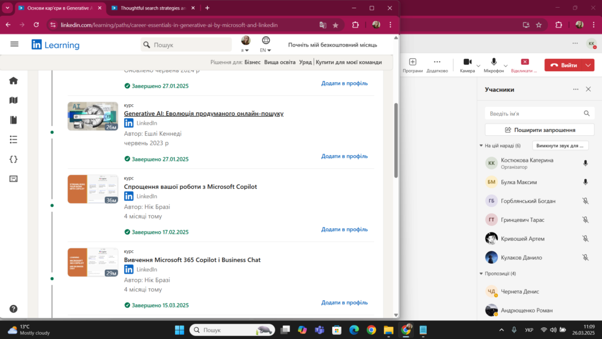Click the LinkedIn Learning logo
Image resolution: width=602 pixels, height=339 pixels.
pyautogui.click(x=55, y=45)
